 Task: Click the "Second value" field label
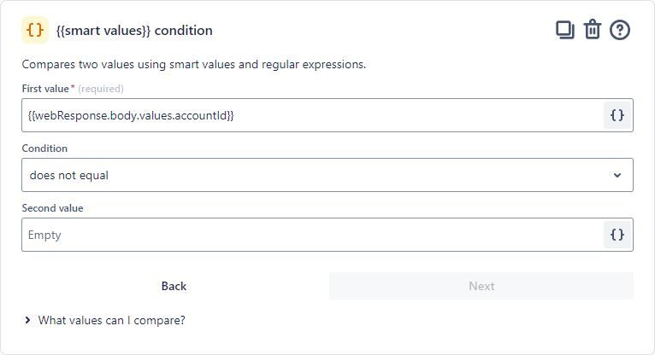(52, 208)
